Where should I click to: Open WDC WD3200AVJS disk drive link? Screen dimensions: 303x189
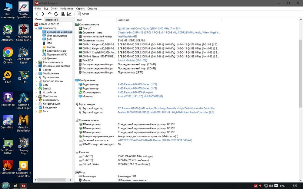155,140
